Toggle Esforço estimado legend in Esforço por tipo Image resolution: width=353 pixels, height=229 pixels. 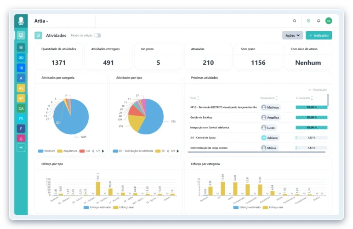[98, 207]
